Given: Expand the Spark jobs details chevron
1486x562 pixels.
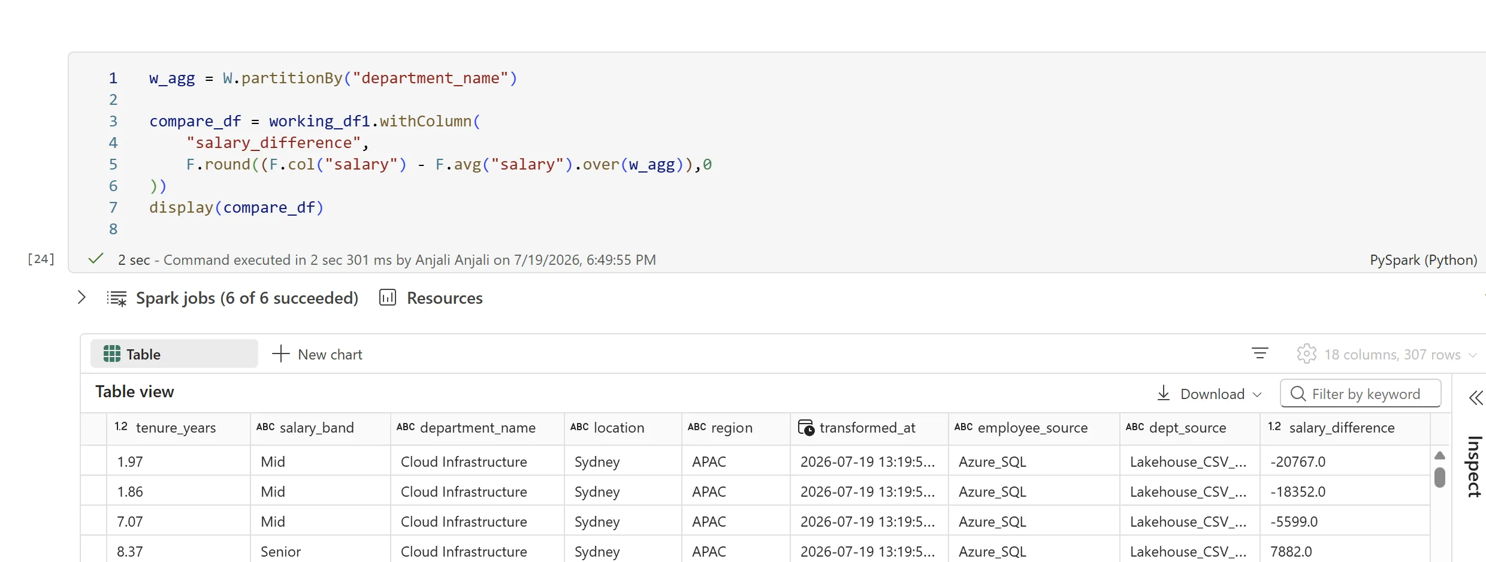Looking at the screenshot, I should [x=82, y=297].
